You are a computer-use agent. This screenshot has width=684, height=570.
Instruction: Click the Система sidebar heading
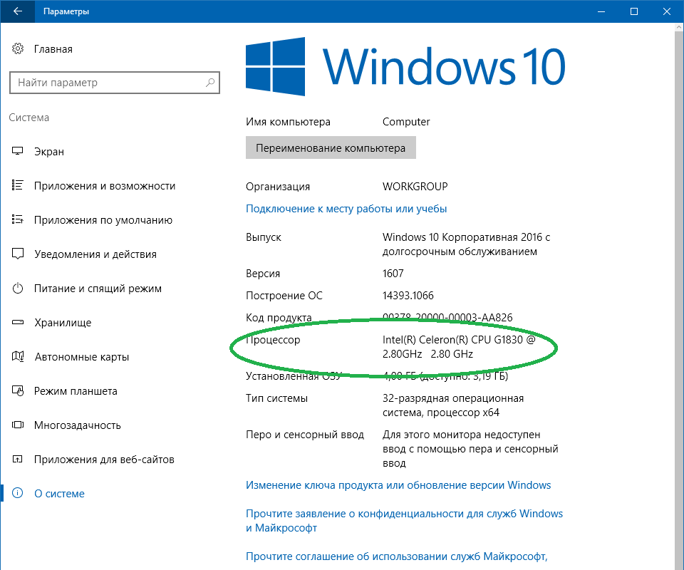click(28, 118)
